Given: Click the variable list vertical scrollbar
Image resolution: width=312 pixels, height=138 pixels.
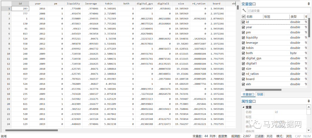Looking at the screenshot, I should pyautogui.click(x=309, y=27).
